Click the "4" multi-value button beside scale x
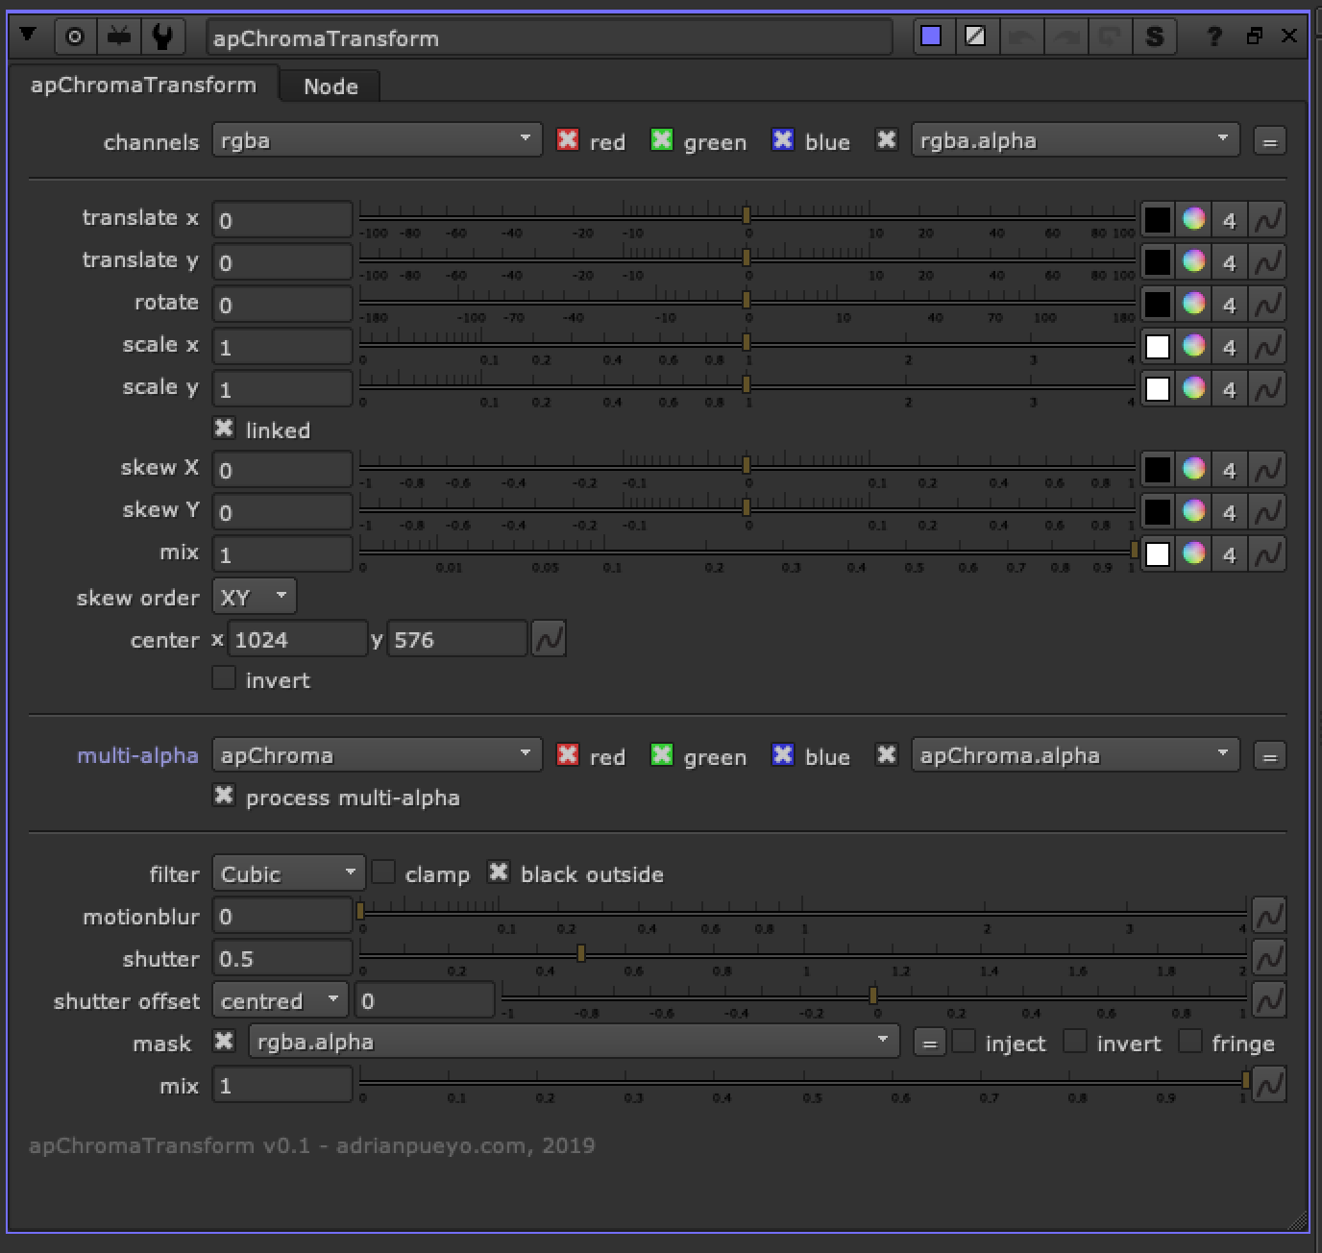Viewport: 1322px width, 1253px height. (x=1229, y=346)
